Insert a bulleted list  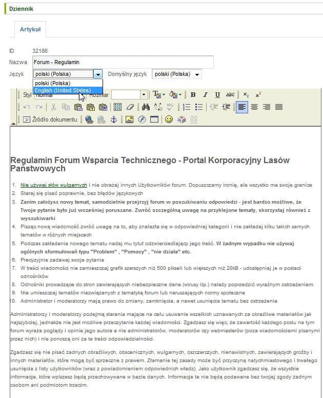coord(199,107)
